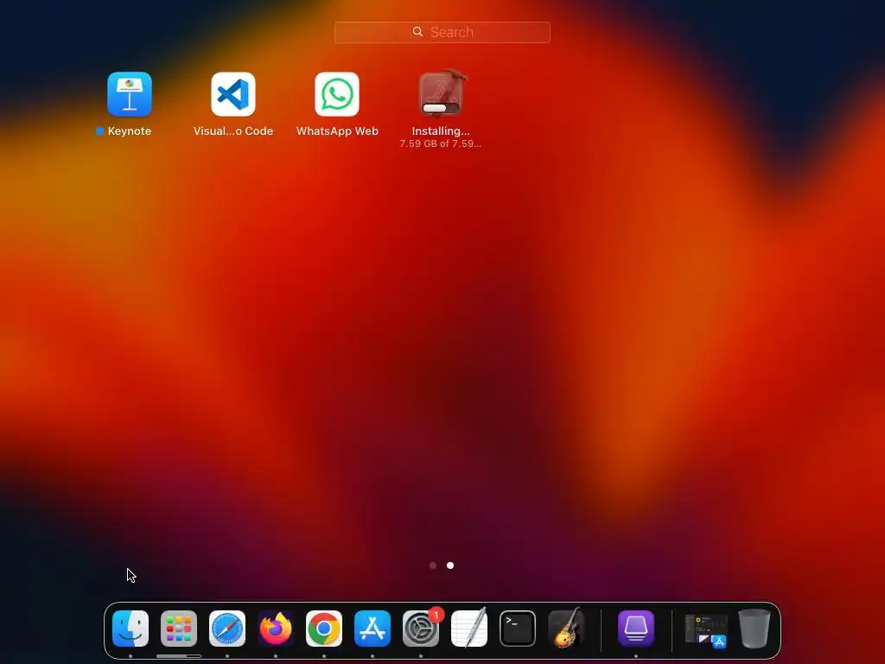This screenshot has width=885, height=664.
Task: Open Trash in the Dock
Action: point(754,629)
